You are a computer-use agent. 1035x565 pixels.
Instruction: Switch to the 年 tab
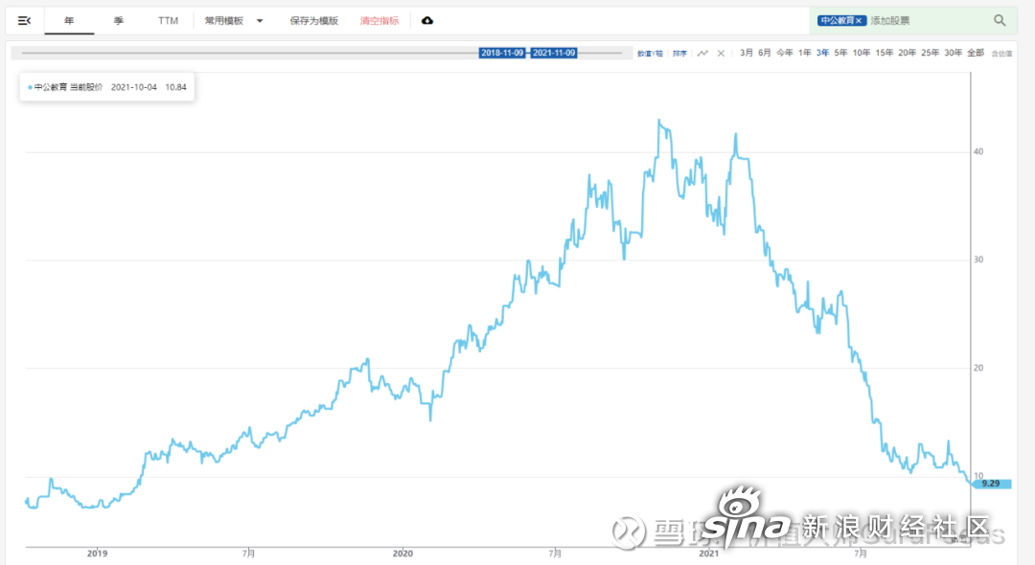(x=69, y=20)
